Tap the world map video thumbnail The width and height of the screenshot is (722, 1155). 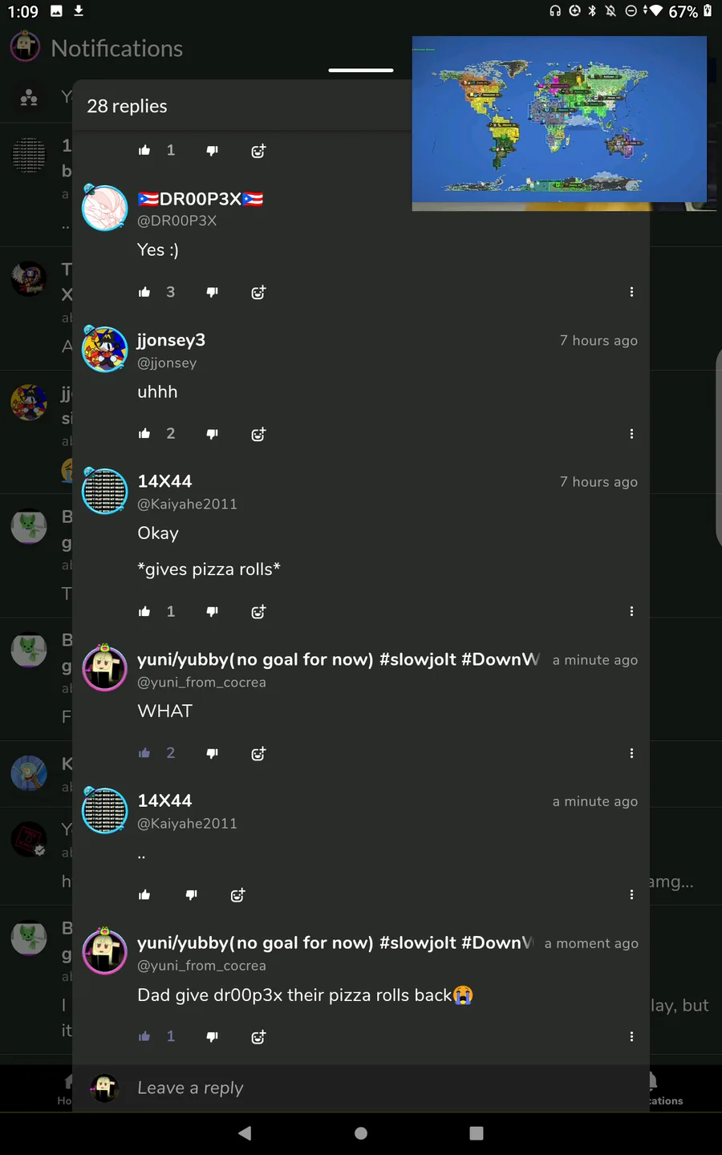pos(559,120)
